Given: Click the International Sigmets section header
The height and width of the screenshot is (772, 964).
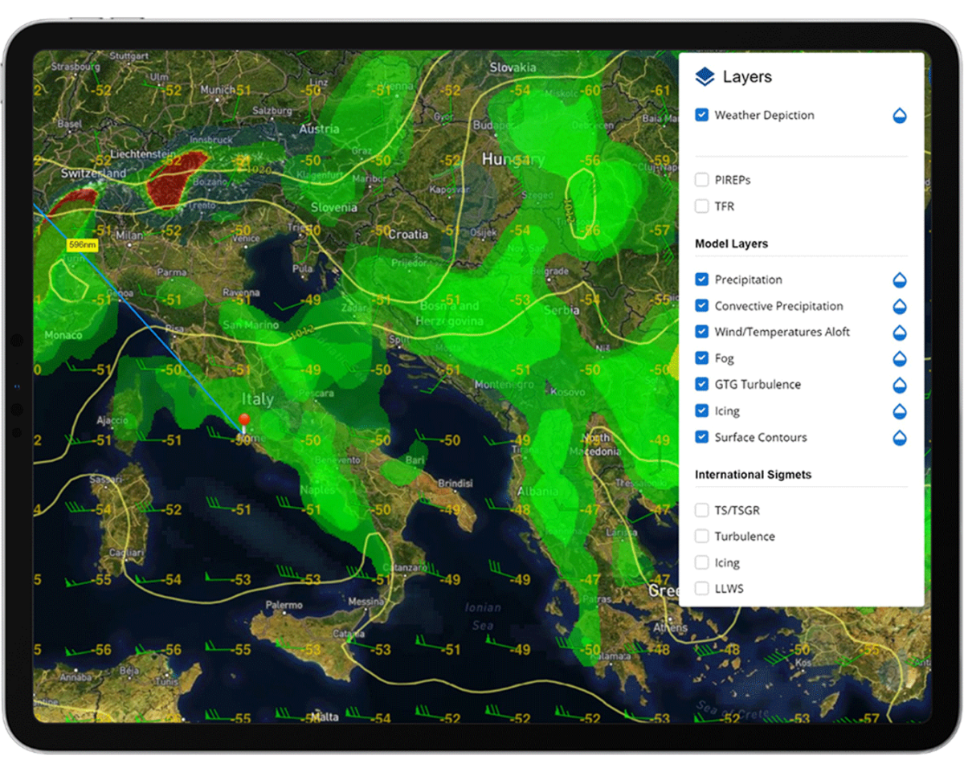Looking at the screenshot, I should [x=753, y=474].
